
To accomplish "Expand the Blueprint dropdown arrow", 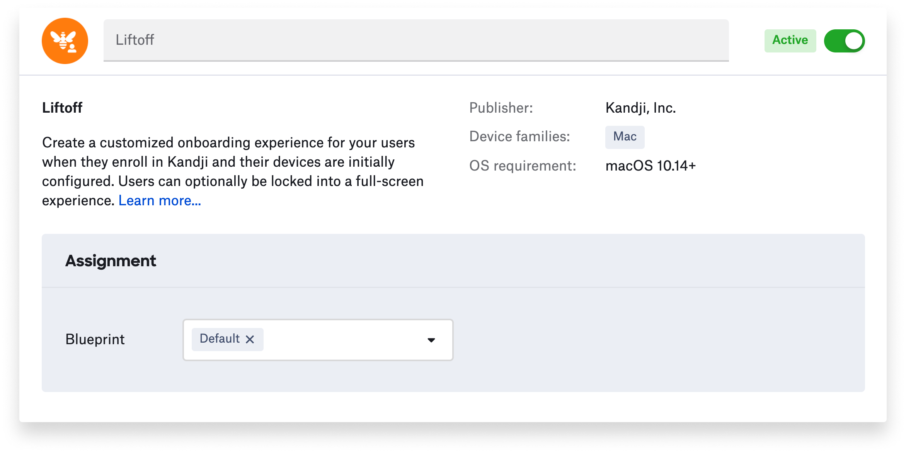I will 431,340.
